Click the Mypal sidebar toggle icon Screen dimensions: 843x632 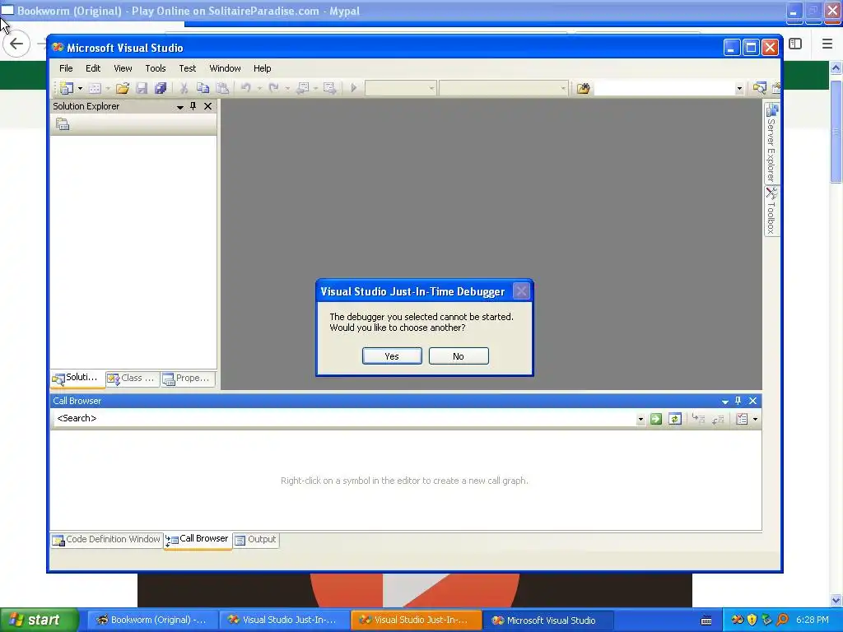[x=795, y=44]
